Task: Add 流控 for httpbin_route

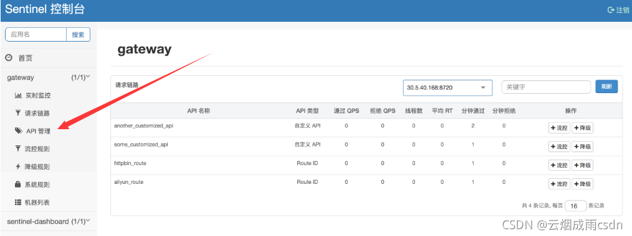Action: (x=559, y=165)
